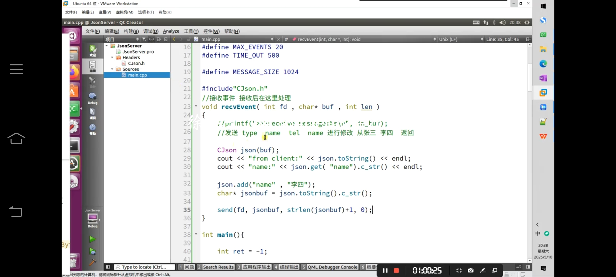This screenshot has width=616, height=277.
Task: Pause the screen recording
Action: pos(385,270)
